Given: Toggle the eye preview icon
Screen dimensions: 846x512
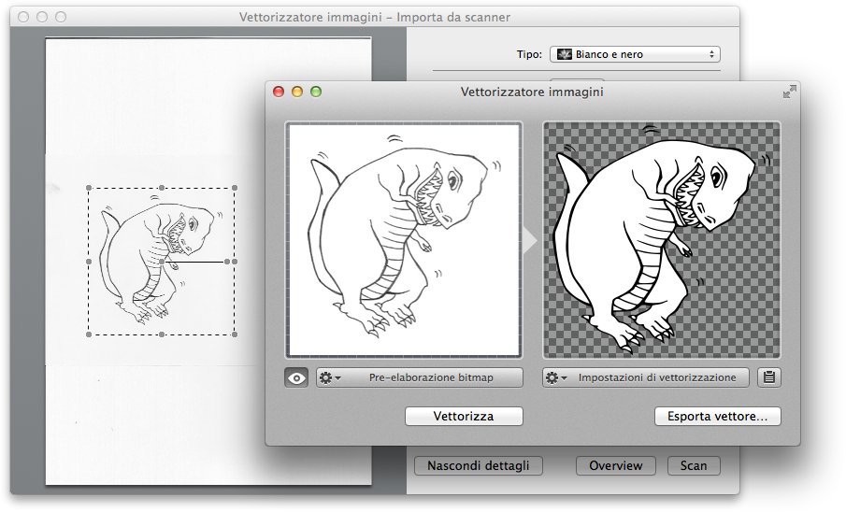Looking at the screenshot, I should coord(296,377).
